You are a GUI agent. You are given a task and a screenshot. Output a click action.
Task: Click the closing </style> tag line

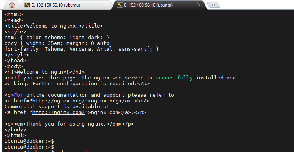point(17,55)
